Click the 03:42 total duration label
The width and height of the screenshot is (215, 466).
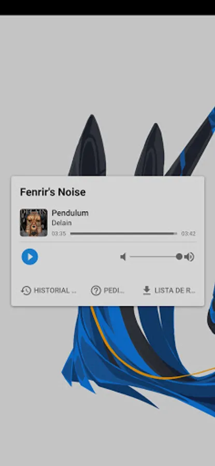[189, 234]
